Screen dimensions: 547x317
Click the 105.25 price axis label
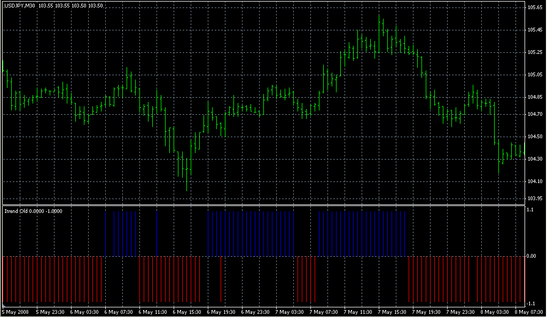pos(535,52)
